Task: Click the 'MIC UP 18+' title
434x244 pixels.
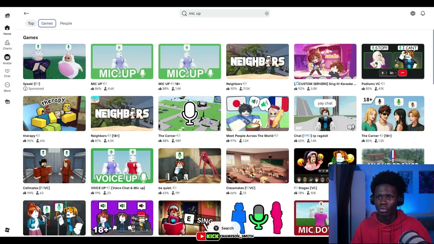Action: (169, 84)
